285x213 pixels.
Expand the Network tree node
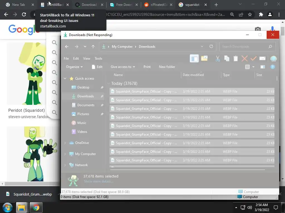[x=65, y=165]
